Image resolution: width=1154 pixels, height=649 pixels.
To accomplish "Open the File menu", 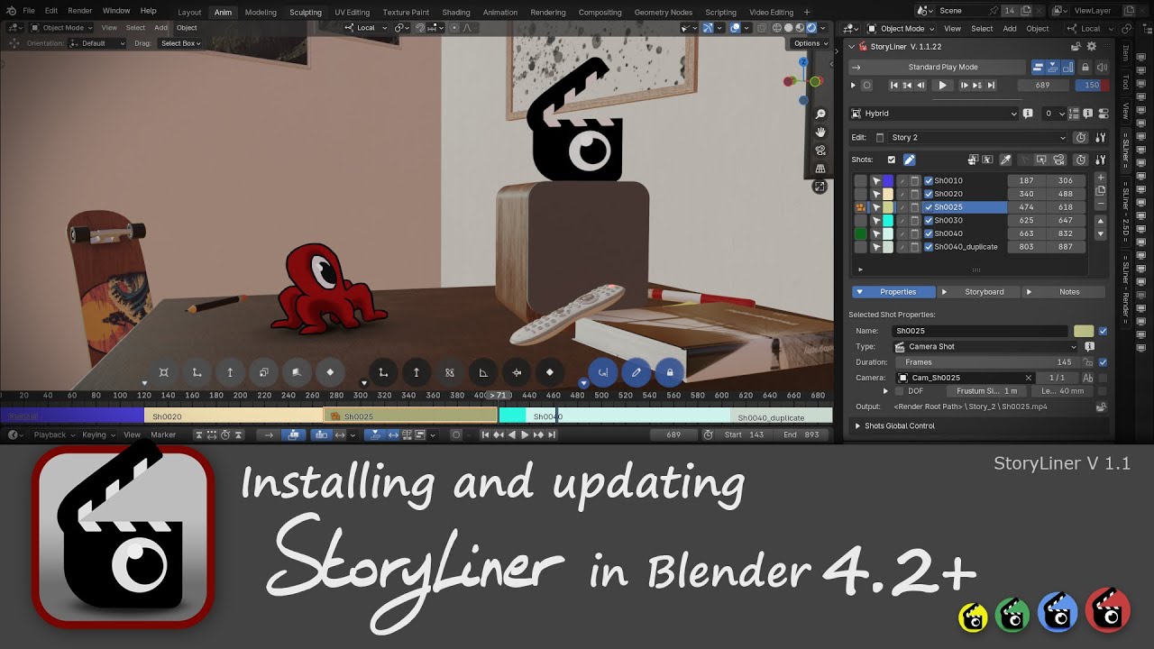I will click(29, 11).
